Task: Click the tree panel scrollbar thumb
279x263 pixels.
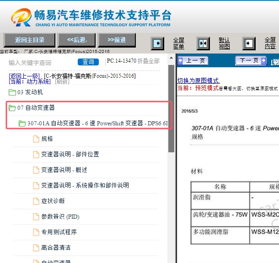Action: [x=171, y=108]
